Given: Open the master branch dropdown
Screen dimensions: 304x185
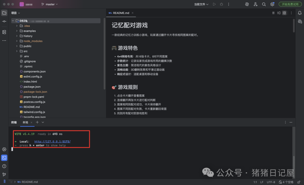Looking at the screenshot, I should 49,4.
